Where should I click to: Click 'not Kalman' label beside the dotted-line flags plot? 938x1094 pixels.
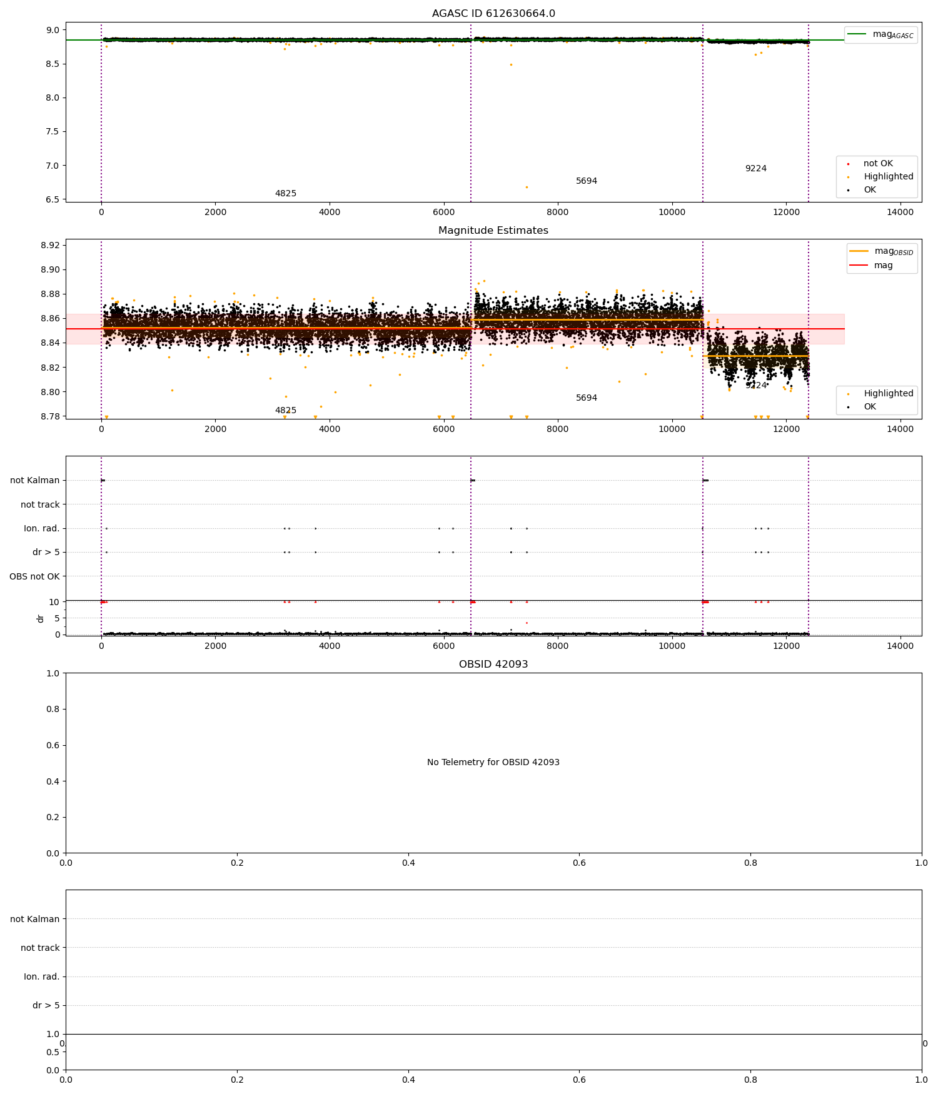click(35, 481)
